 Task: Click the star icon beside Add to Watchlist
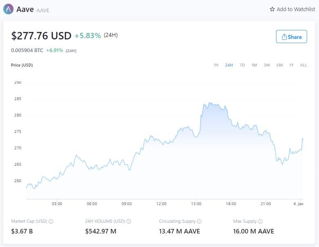pos(272,9)
